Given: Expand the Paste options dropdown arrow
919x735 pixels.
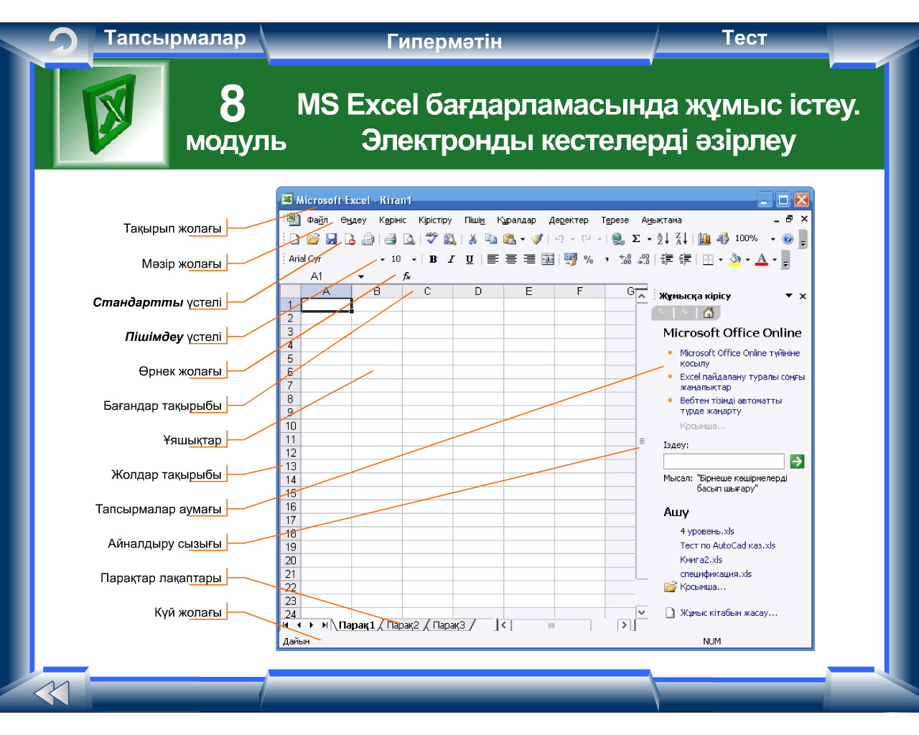Looking at the screenshot, I should tap(522, 239).
